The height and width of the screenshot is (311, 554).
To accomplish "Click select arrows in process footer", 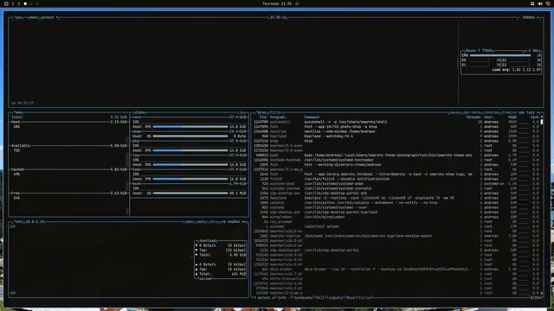I will point(264,297).
